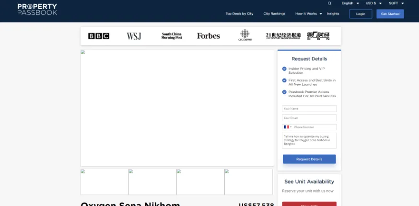This screenshot has height=206, width=419.
Task: Click the checkmark beside Passbook Premier Access
Action: [x=284, y=92]
